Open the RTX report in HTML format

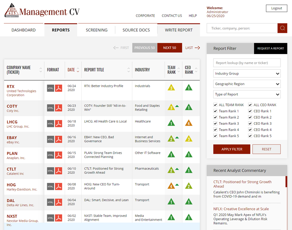[x=50, y=88]
